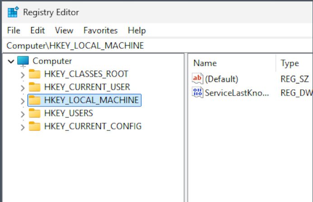Click the REG_SZ type cell
This screenshot has height=202, width=313.
coord(294,79)
